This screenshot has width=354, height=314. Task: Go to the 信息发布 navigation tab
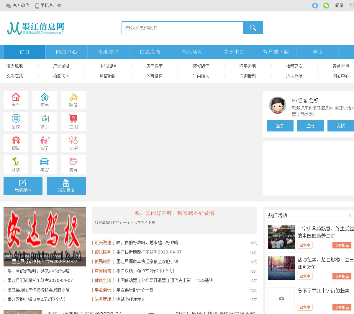pyautogui.click(x=150, y=52)
